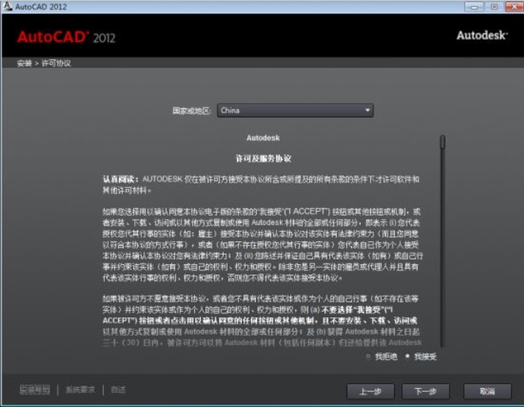
Task: Click the 许可及服务协议 agreement heading
Action: point(263,159)
